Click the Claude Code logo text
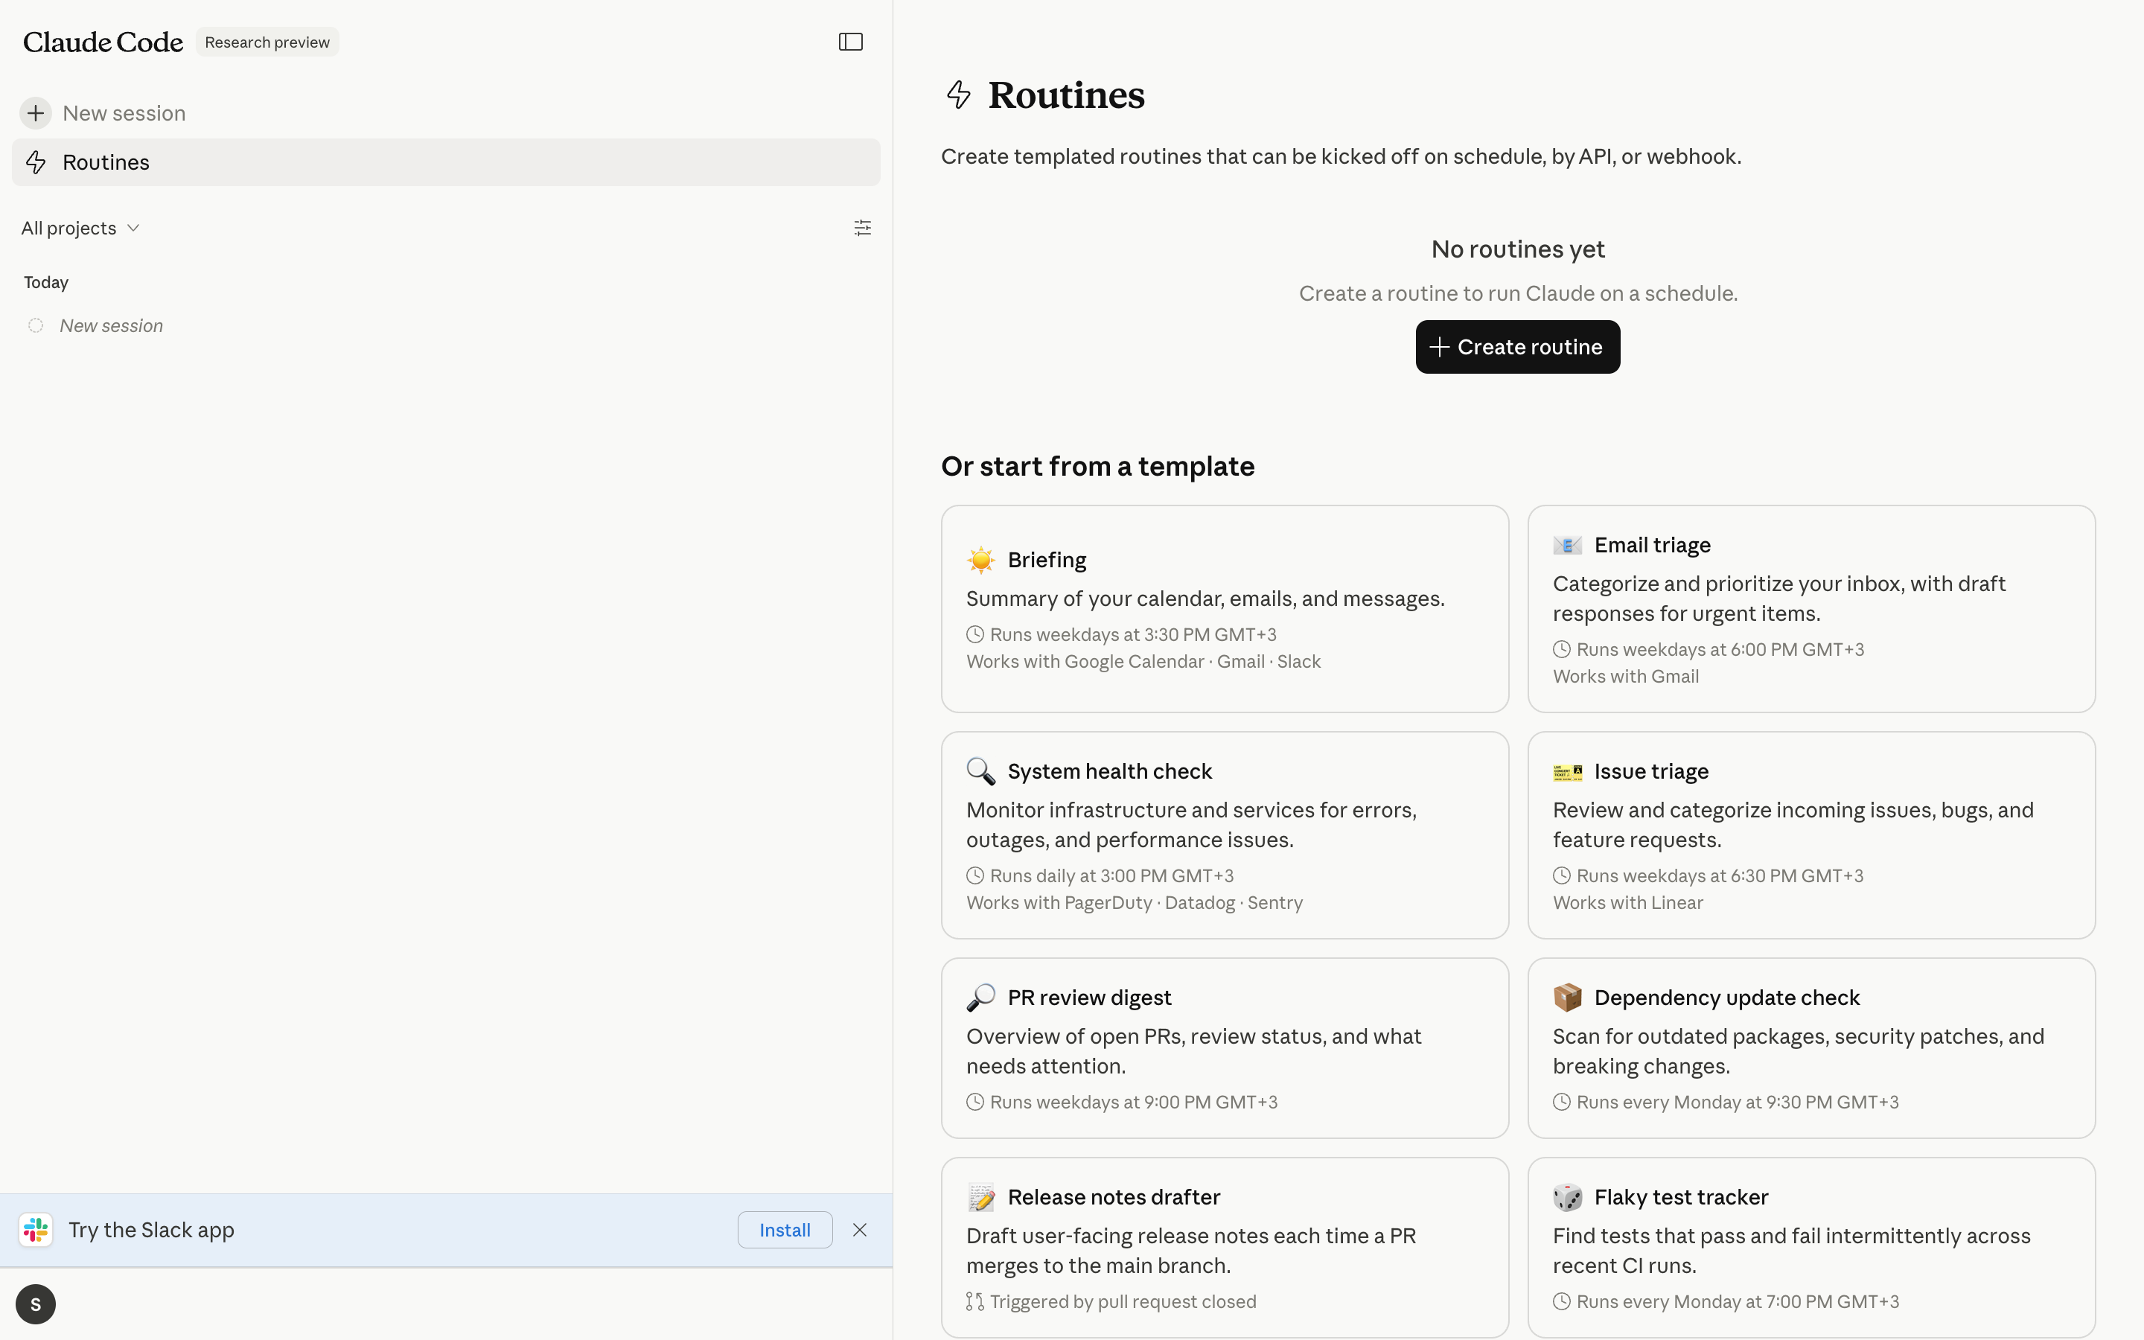Viewport: 2144px width, 1340px height. click(103, 42)
